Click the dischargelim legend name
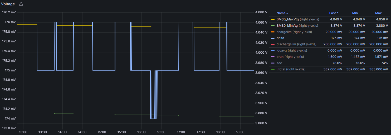391x135 pixels. tap(286, 44)
